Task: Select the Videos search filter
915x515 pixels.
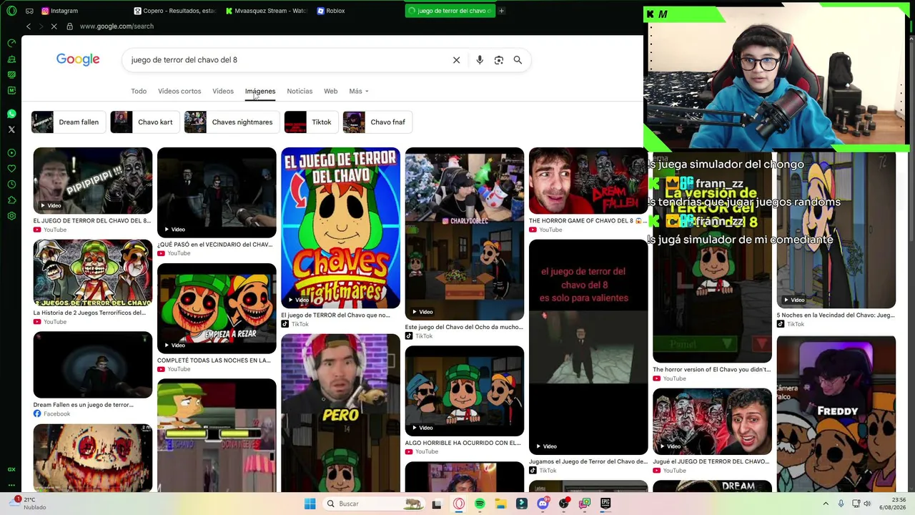Action: pos(223,91)
